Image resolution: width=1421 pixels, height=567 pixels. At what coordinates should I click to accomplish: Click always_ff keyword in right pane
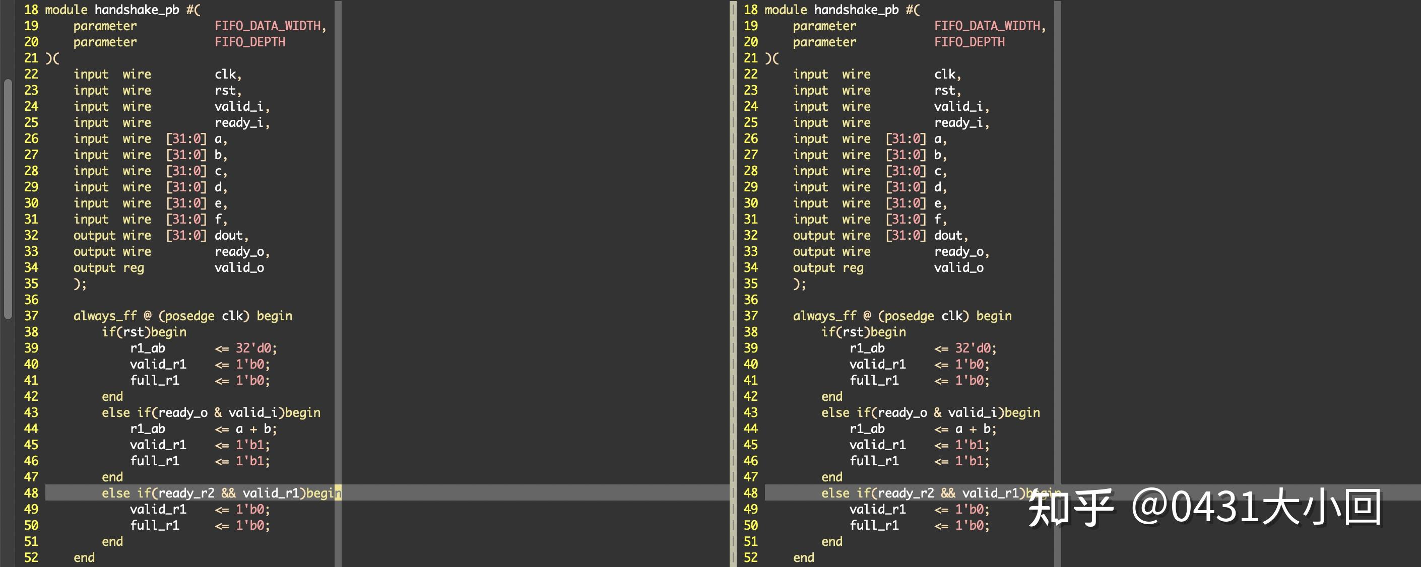[825, 316]
